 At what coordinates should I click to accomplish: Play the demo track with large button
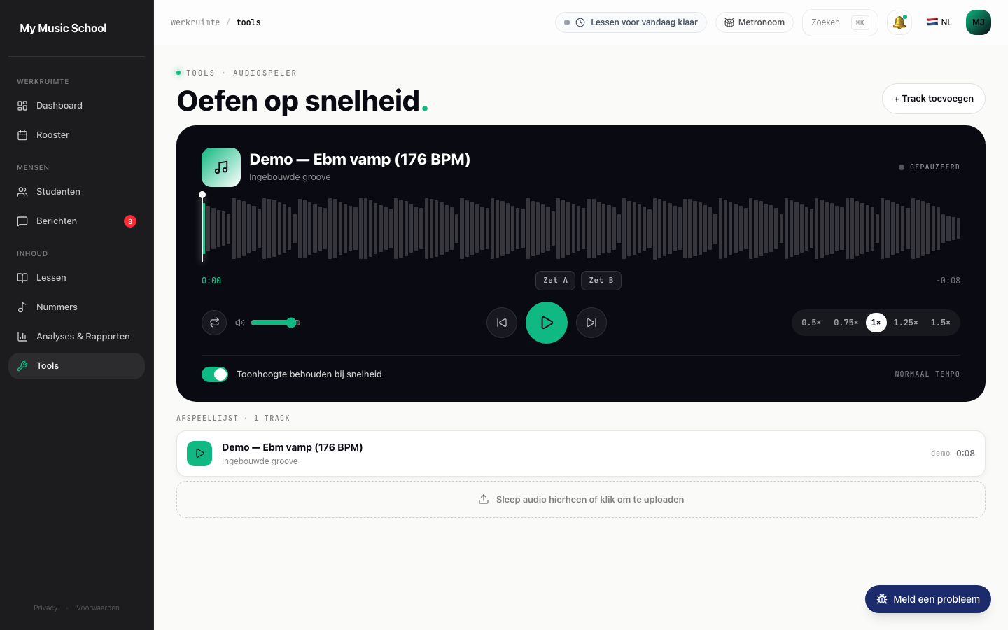click(x=547, y=323)
